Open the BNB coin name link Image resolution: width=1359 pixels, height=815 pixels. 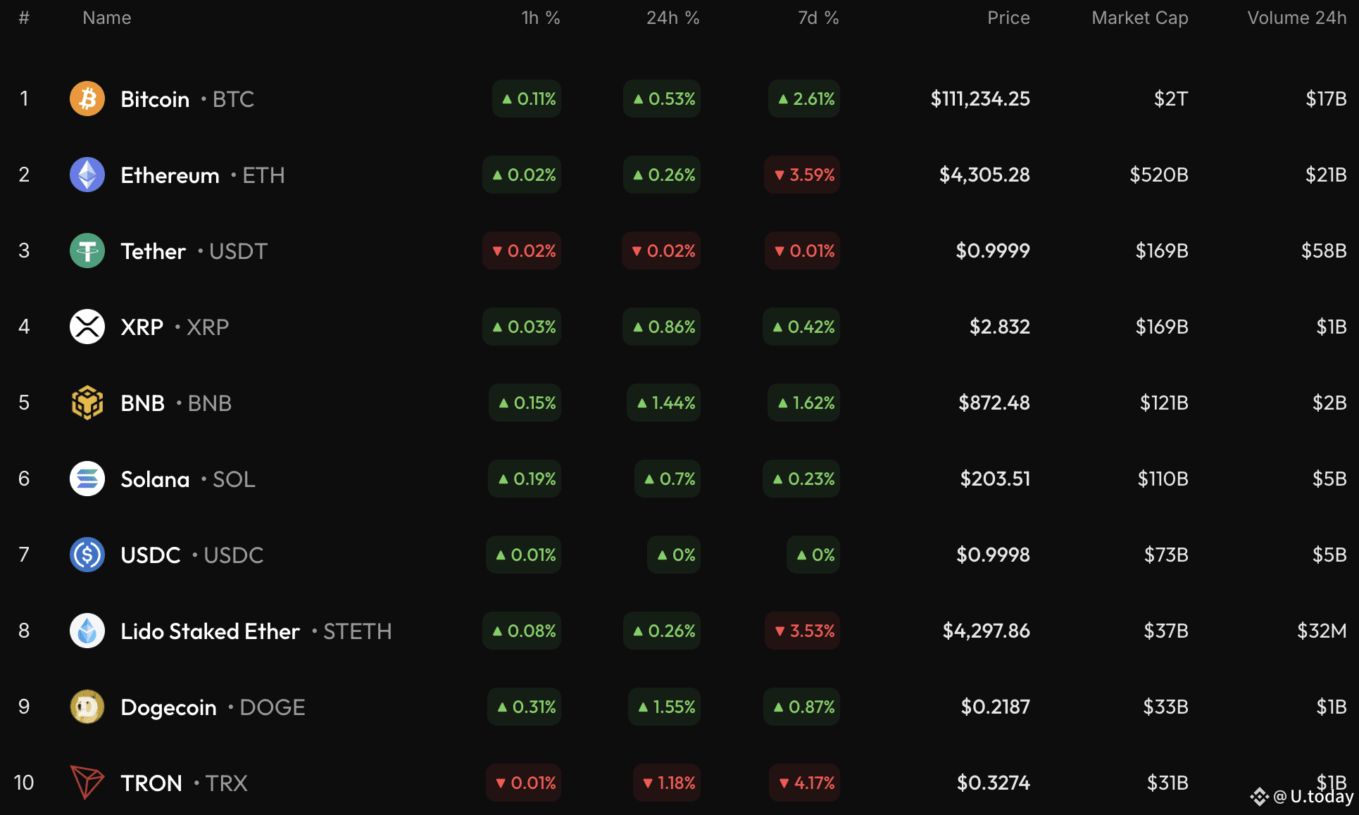click(142, 403)
